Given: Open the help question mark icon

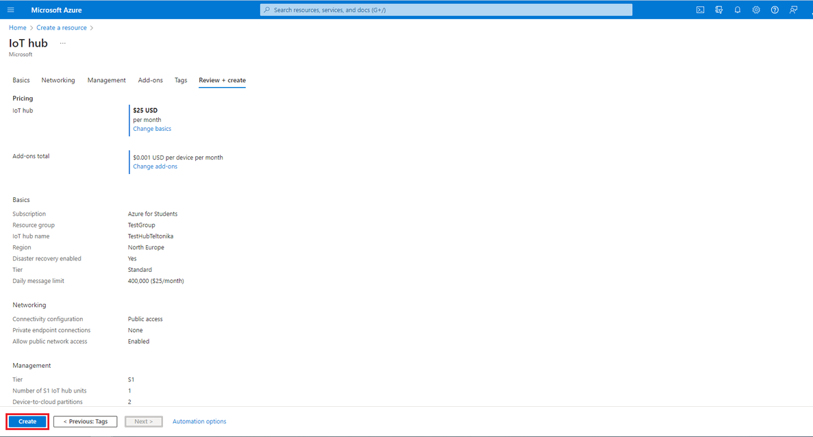Looking at the screenshot, I should [x=774, y=10].
